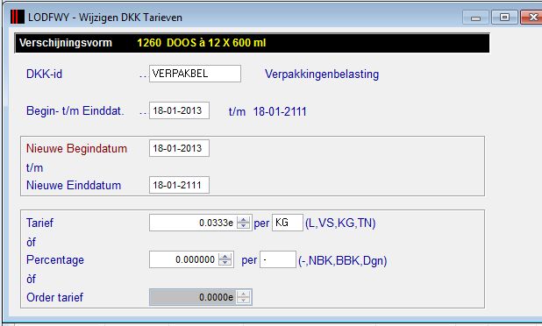Viewport: 542px width, 326px height.
Task: Click the Verschijningsvorm header label
Action: point(66,43)
